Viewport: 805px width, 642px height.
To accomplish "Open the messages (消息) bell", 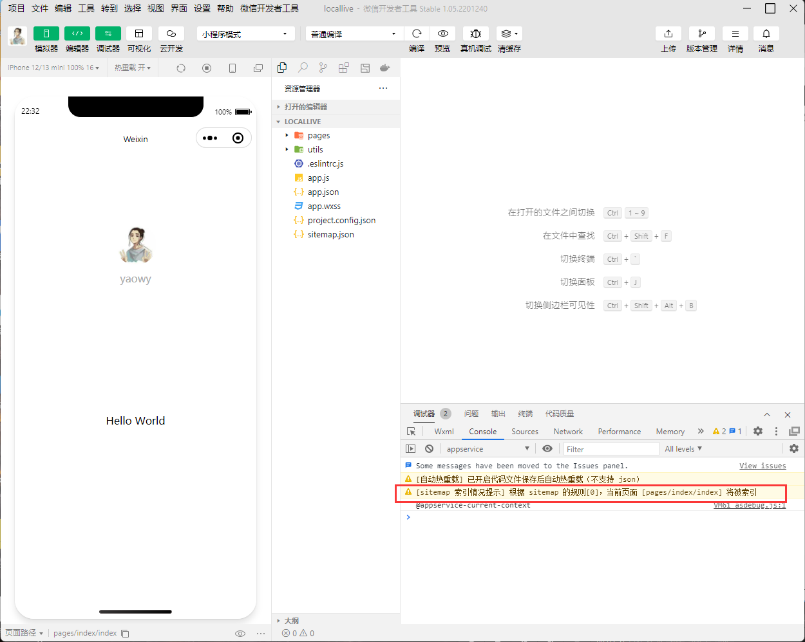I will point(766,33).
